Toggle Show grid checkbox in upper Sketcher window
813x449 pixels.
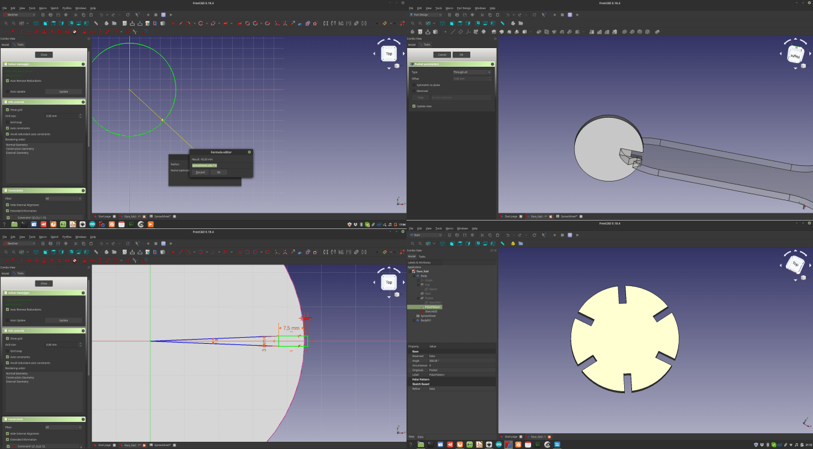click(7, 110)
